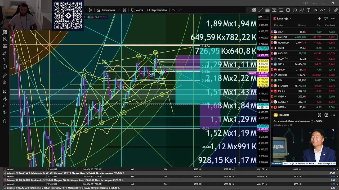Expand the Balance 12 340.86 EUR account row
This screenshot has height=190, width=339.
point(5,180)
